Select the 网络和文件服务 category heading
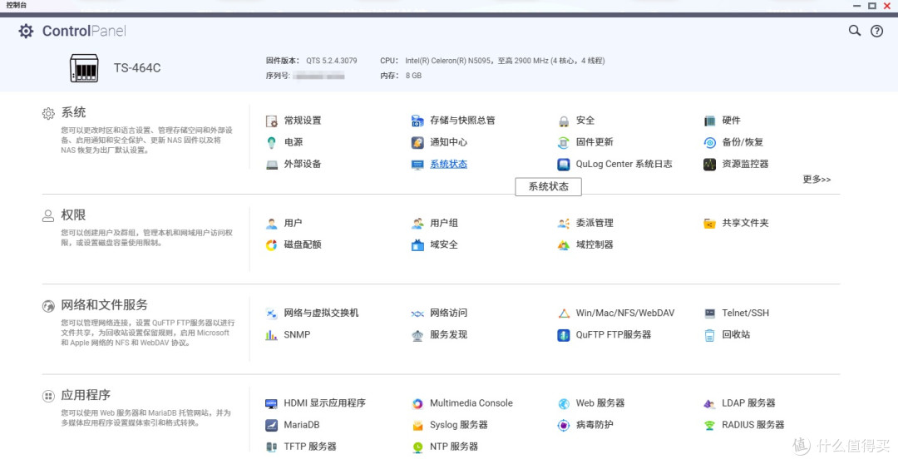The image size is (898, 464). click(104, 304)
